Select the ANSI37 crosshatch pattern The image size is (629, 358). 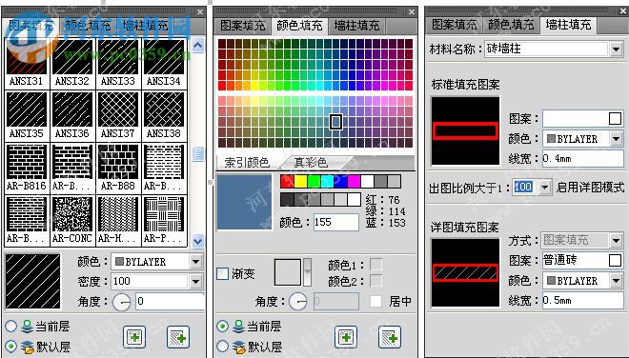(x=118, y=115)
